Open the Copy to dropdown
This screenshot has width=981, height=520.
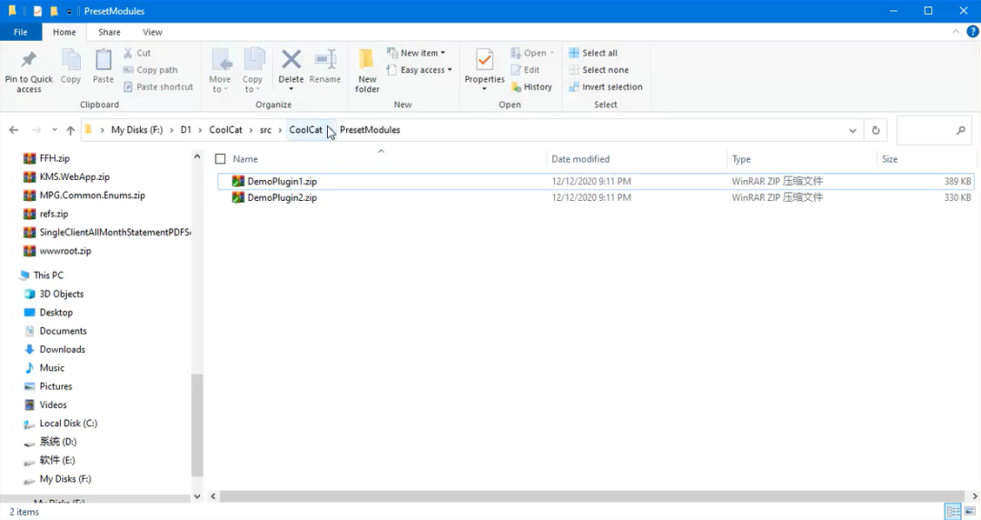click(253, 70)
